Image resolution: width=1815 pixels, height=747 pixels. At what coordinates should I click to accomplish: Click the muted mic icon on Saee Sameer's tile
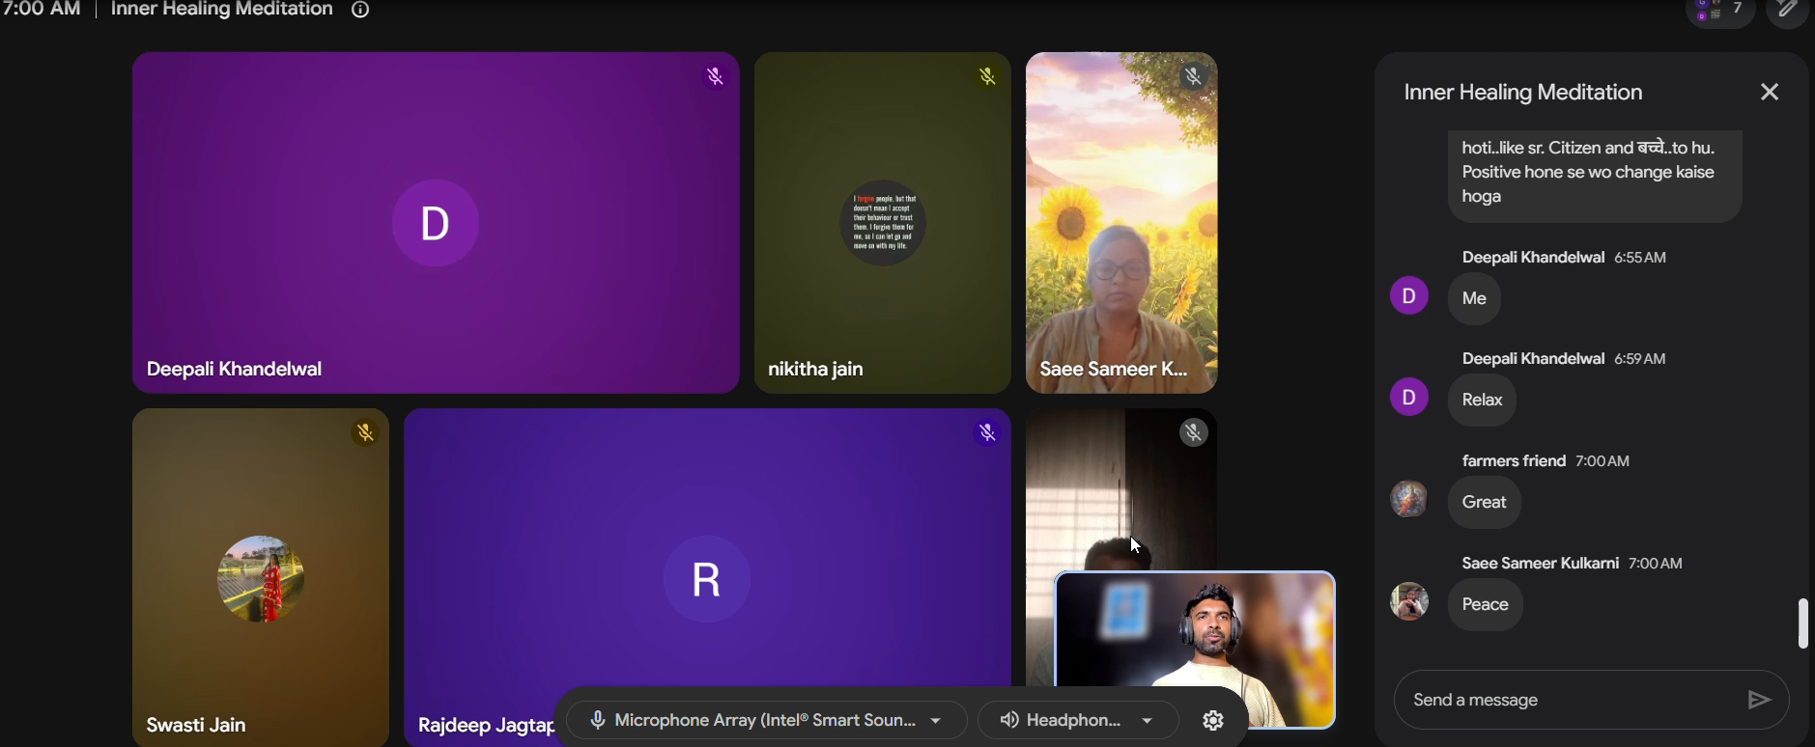[1194, 77]
